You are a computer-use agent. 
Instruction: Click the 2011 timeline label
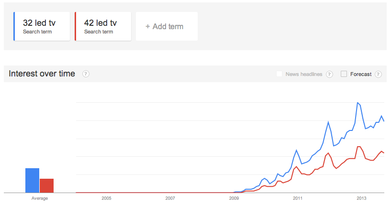298,198
